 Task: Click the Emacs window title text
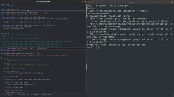tap(43, 2)
